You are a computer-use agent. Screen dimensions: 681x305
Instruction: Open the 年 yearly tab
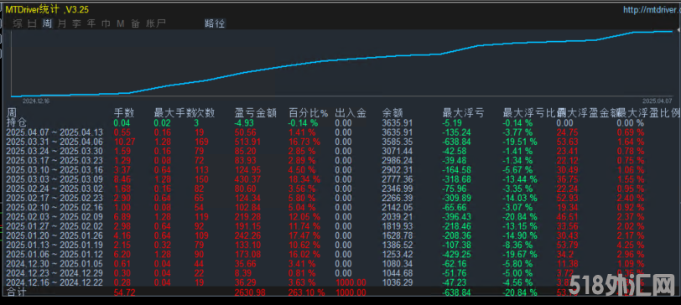(91, 23)
